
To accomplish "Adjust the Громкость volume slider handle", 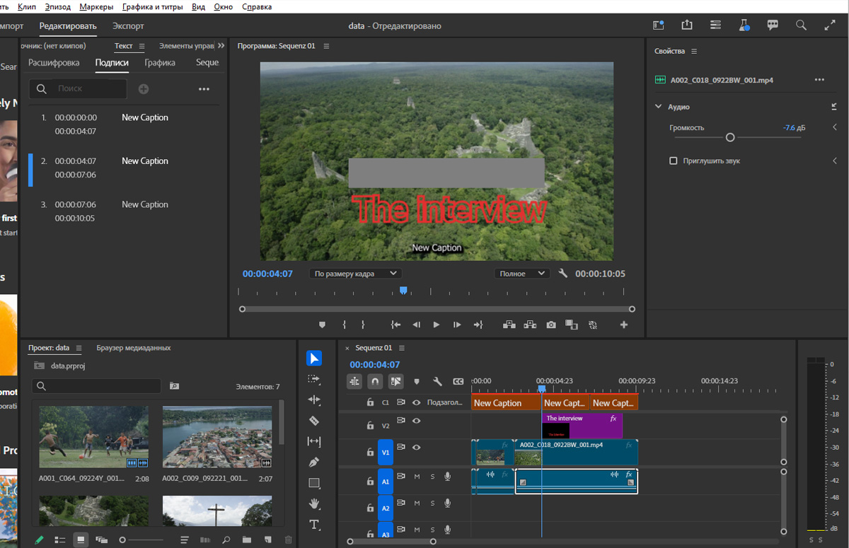I will pos(730,138).
